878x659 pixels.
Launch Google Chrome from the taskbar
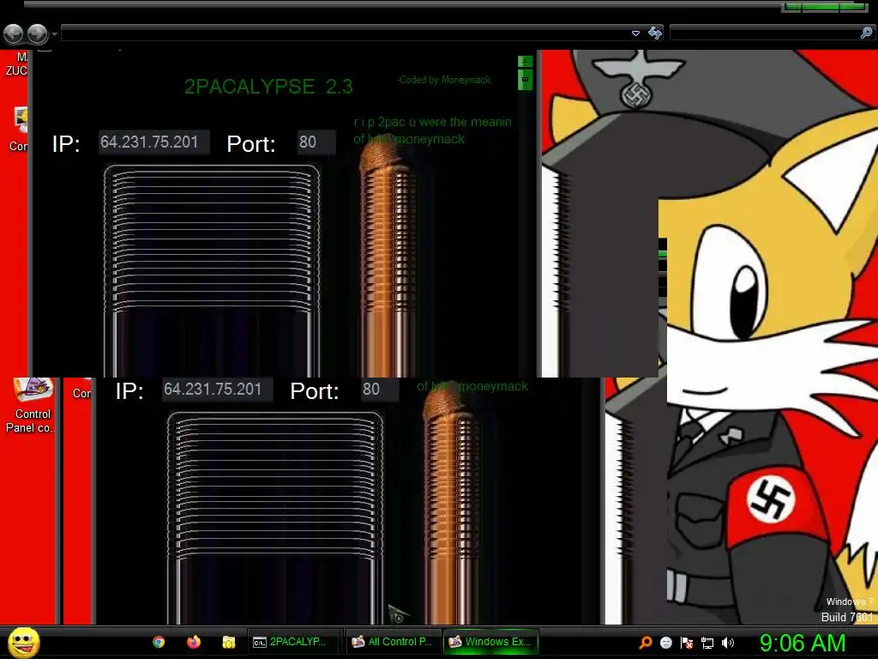(159, 642)
